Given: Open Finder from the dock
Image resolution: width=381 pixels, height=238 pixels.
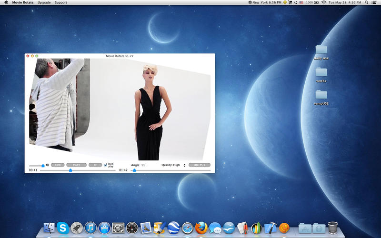Looking at the screenshot, I should click(x=49, y=228).
